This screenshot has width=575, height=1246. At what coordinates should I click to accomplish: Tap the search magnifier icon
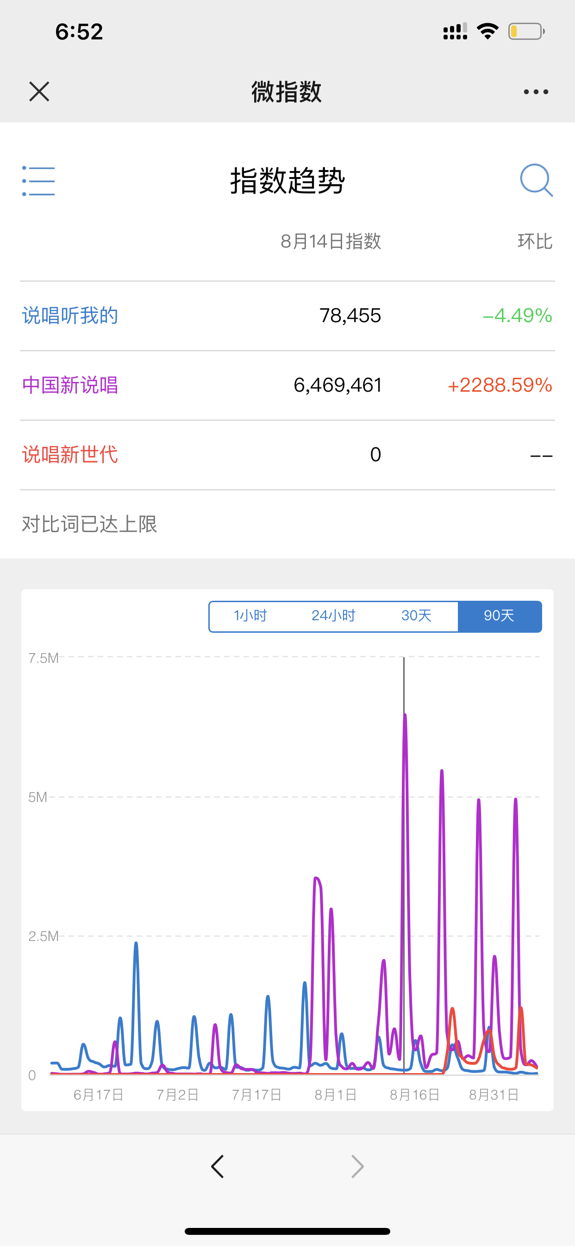[x=537, y=180]
